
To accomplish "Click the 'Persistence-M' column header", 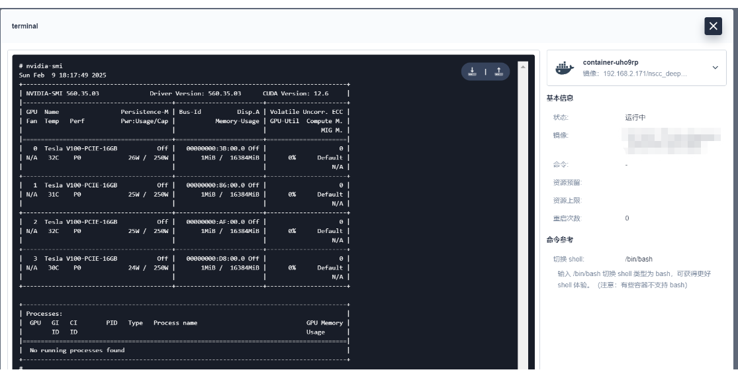I will tap(144, 112).
